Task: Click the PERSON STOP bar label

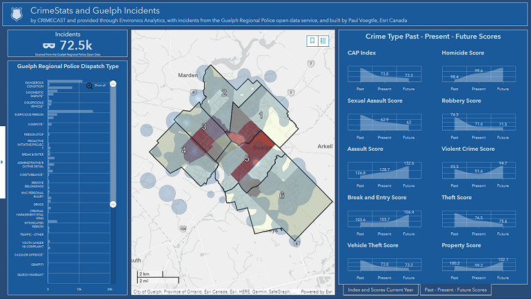Action: pyautogui.click(x=34, y=134)
